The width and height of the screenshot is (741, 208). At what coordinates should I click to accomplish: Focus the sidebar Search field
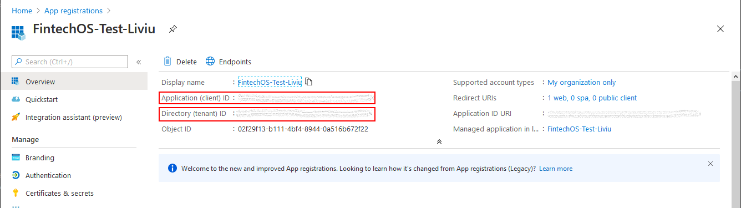click(x=70, y=62)
